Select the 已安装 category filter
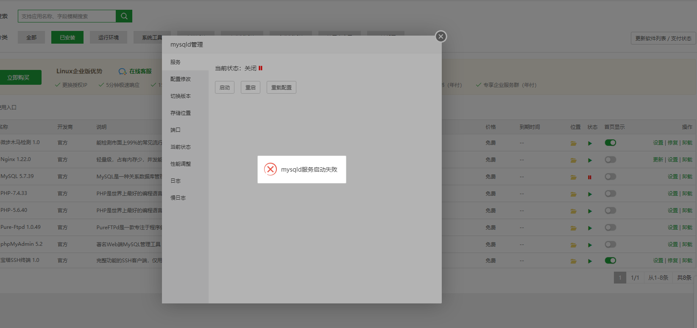 coord(67,37)
